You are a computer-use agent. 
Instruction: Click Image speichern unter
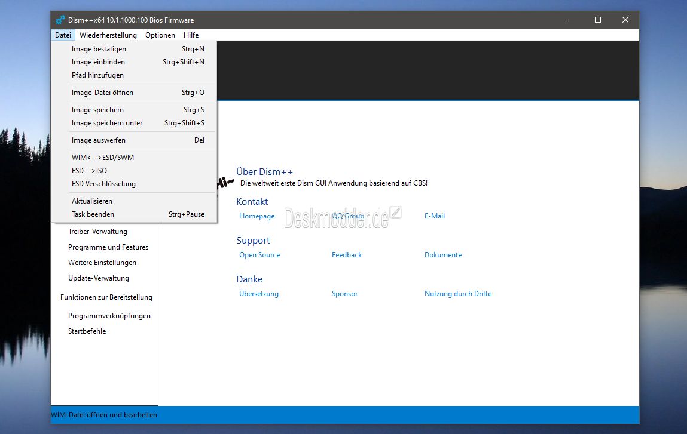pos(134,123)
